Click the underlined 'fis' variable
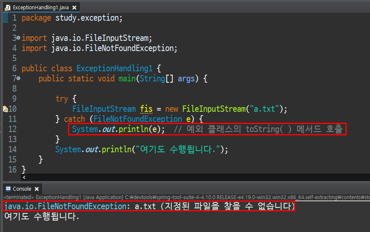Image resolution: width=370 pixels, height=232 pixels. coord(146,109)
